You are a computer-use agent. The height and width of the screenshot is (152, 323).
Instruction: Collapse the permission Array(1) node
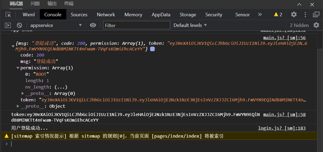[x=18, y=68]
